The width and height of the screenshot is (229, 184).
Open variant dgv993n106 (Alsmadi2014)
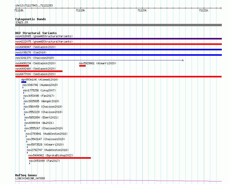[40, 79]
